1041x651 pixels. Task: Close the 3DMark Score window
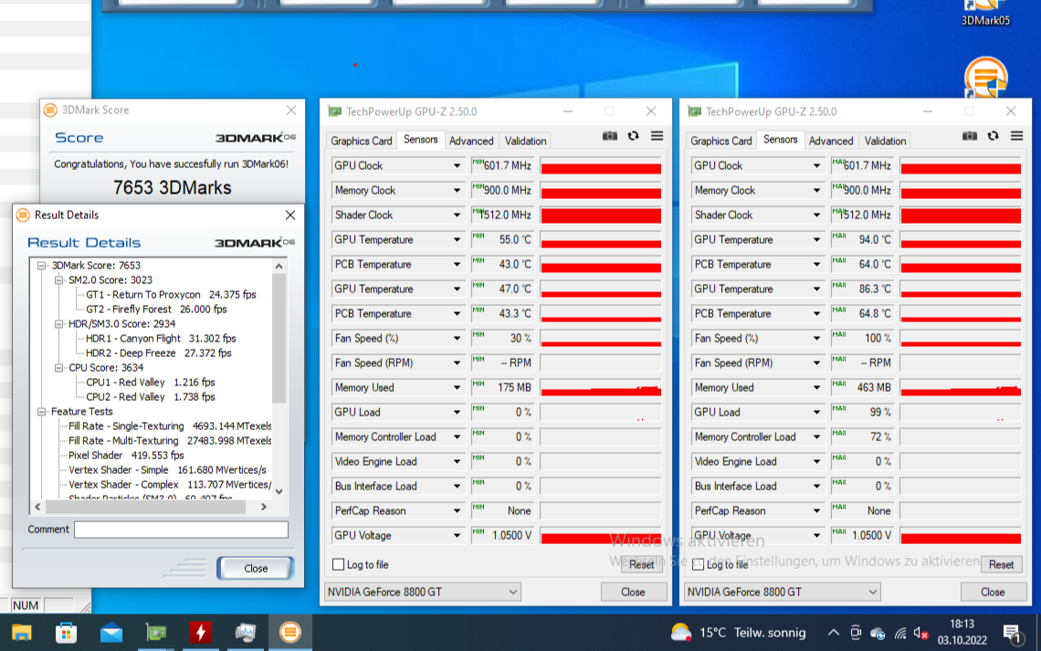coord(291,110)
